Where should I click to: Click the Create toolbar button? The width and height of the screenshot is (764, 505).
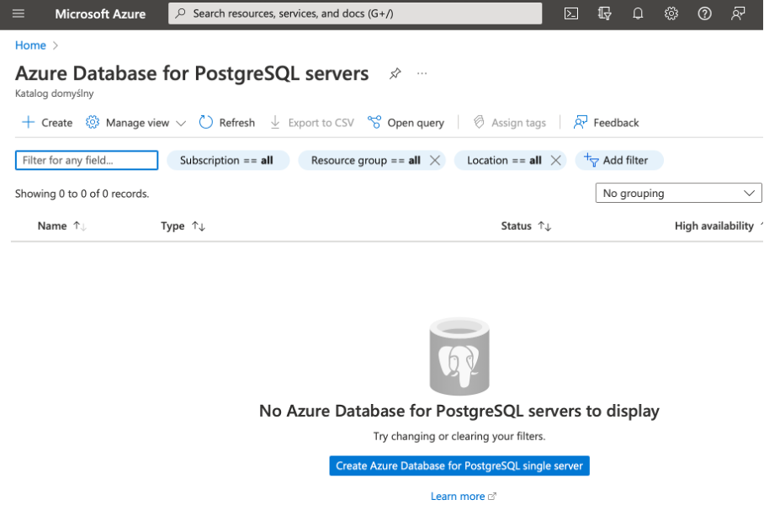pyautogui.click(x=47, y=122)
